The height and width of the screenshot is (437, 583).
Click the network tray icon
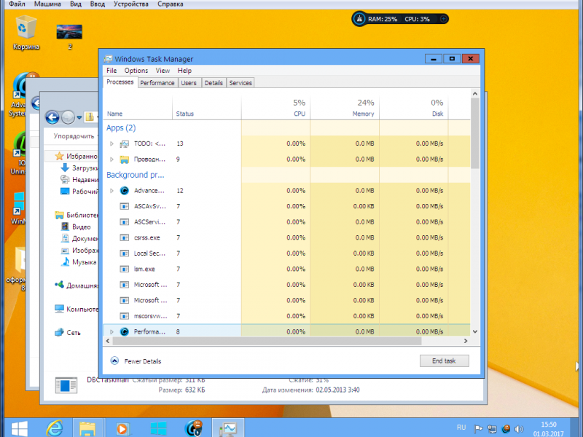[493, 429]
